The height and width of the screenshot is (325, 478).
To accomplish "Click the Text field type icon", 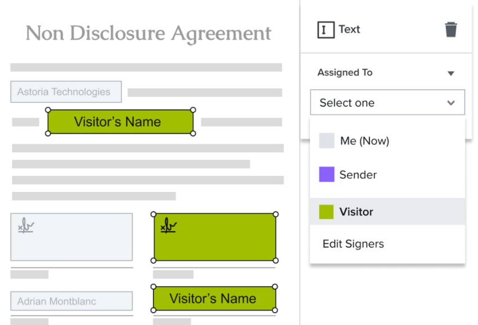I will (x=326, y=30).
